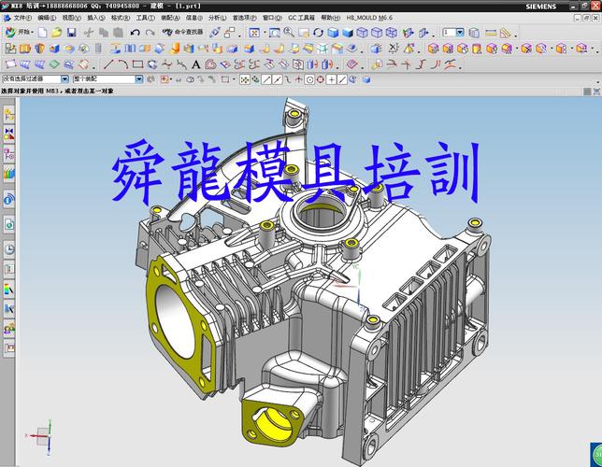Open the 分析(L) Analysis menu
602x467 pixels.
[217, 18]
